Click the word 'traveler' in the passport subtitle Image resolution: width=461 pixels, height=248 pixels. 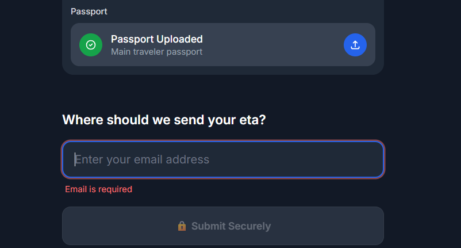point(153,52)
